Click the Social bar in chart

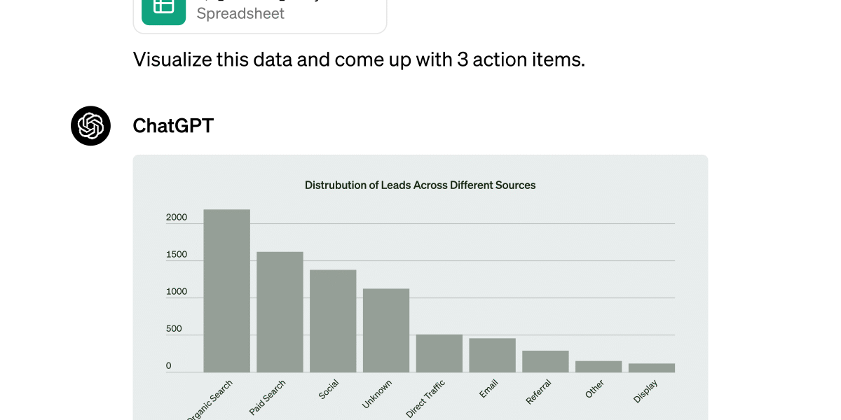coord(333,321)
